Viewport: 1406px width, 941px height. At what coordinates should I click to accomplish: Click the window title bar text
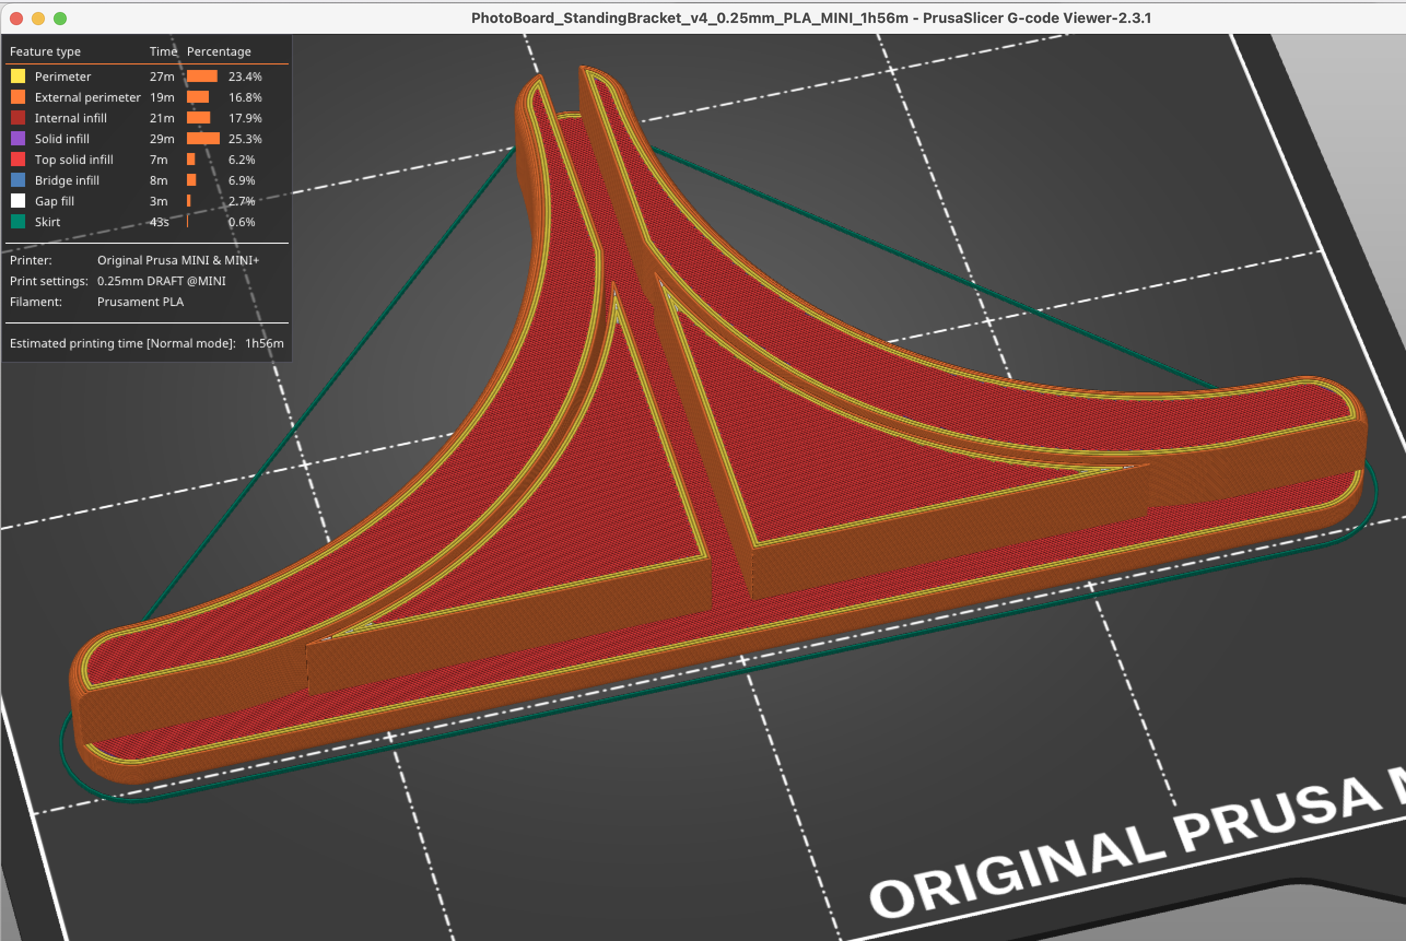point(811,18)
